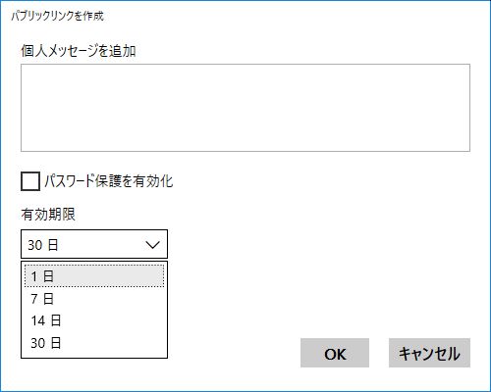Collapse the 有効期限 combo box showing 30 日
The image size is (491, 392).
coord(94,244)
